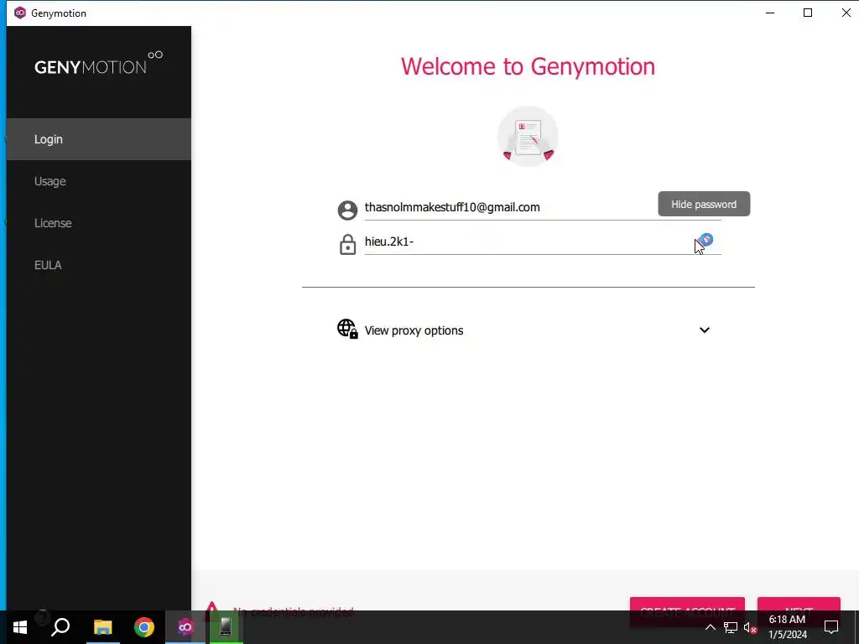Click Genymotion taskbar icon
859x644 pixels.
[x=185, y=627]
